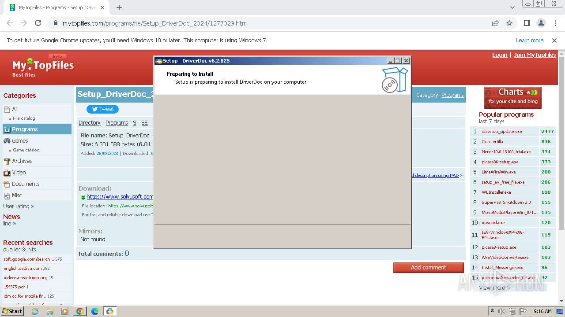Open videos.nosvdump.org recent search

[25, 277]
